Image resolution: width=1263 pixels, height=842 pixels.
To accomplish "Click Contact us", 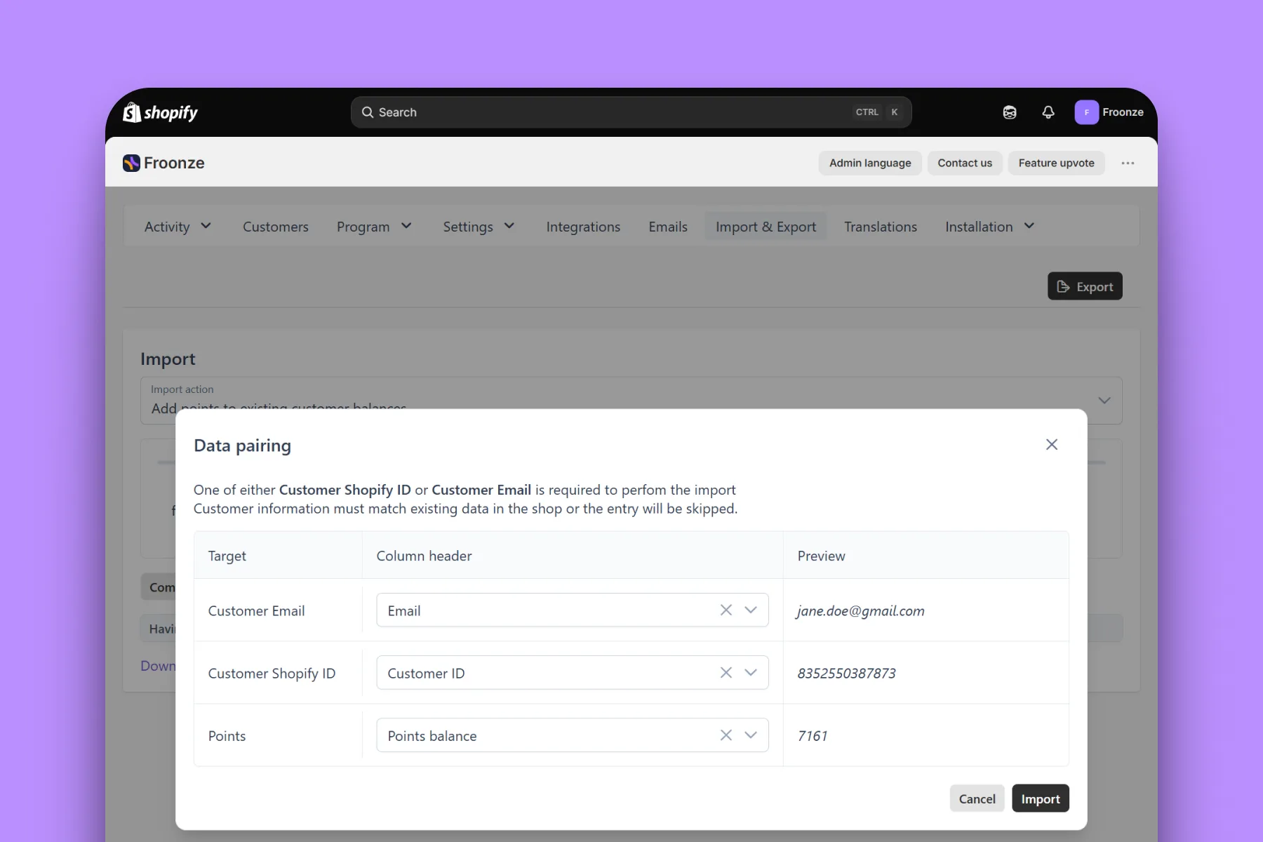I will (x=965, y=163).
